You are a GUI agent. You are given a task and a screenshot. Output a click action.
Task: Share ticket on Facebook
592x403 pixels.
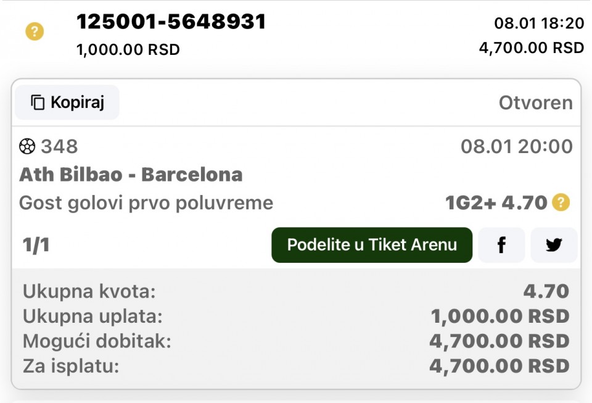(x=501, y=245)
